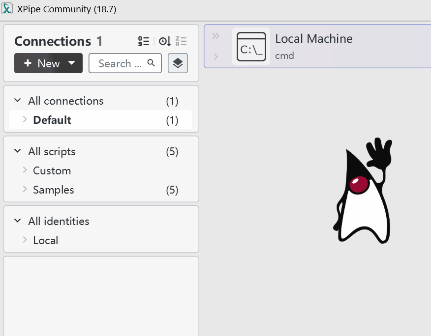Expand the Default category

pyautogui.click(x=25, y=120)
